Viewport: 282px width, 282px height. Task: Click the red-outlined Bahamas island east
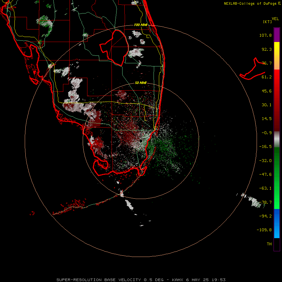point(252,69)
